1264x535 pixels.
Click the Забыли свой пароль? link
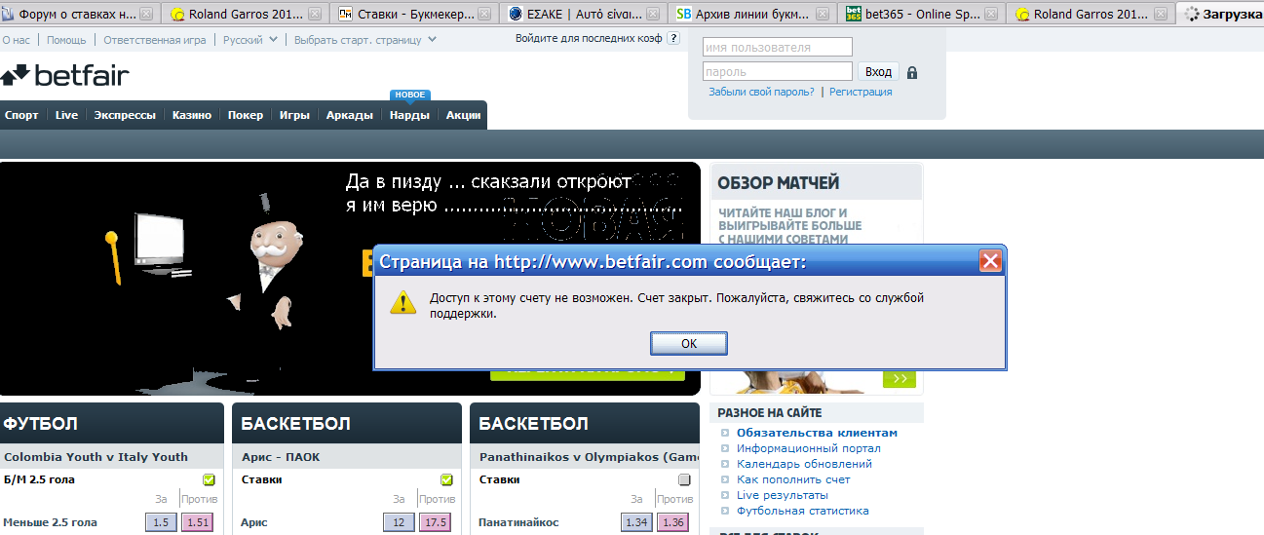pyautogui.click(x=761, y=92)
